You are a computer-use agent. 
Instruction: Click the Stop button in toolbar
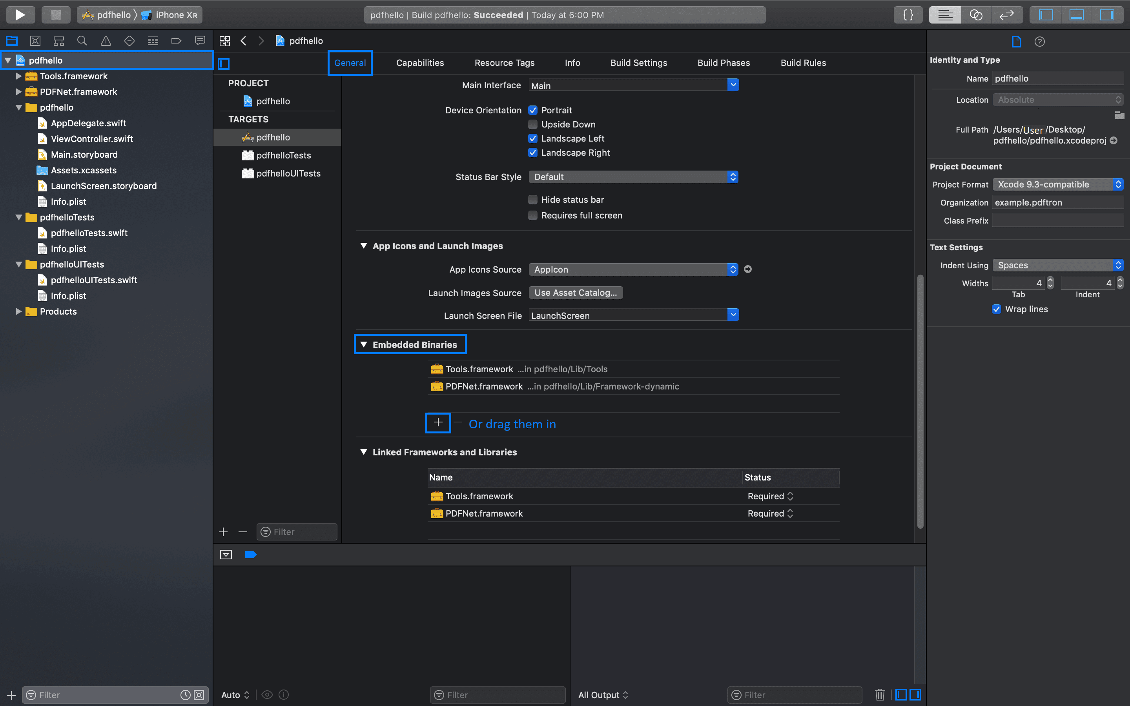pyautogui.click(x=56, y=15)
